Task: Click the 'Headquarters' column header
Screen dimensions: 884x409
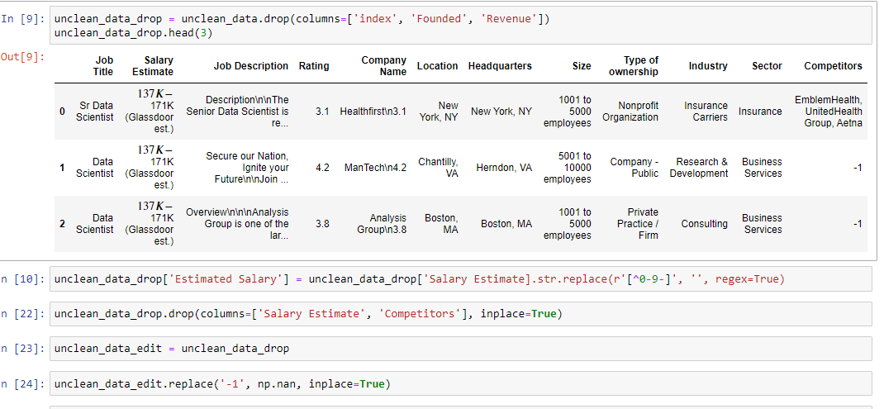Action: pos(500,66)
